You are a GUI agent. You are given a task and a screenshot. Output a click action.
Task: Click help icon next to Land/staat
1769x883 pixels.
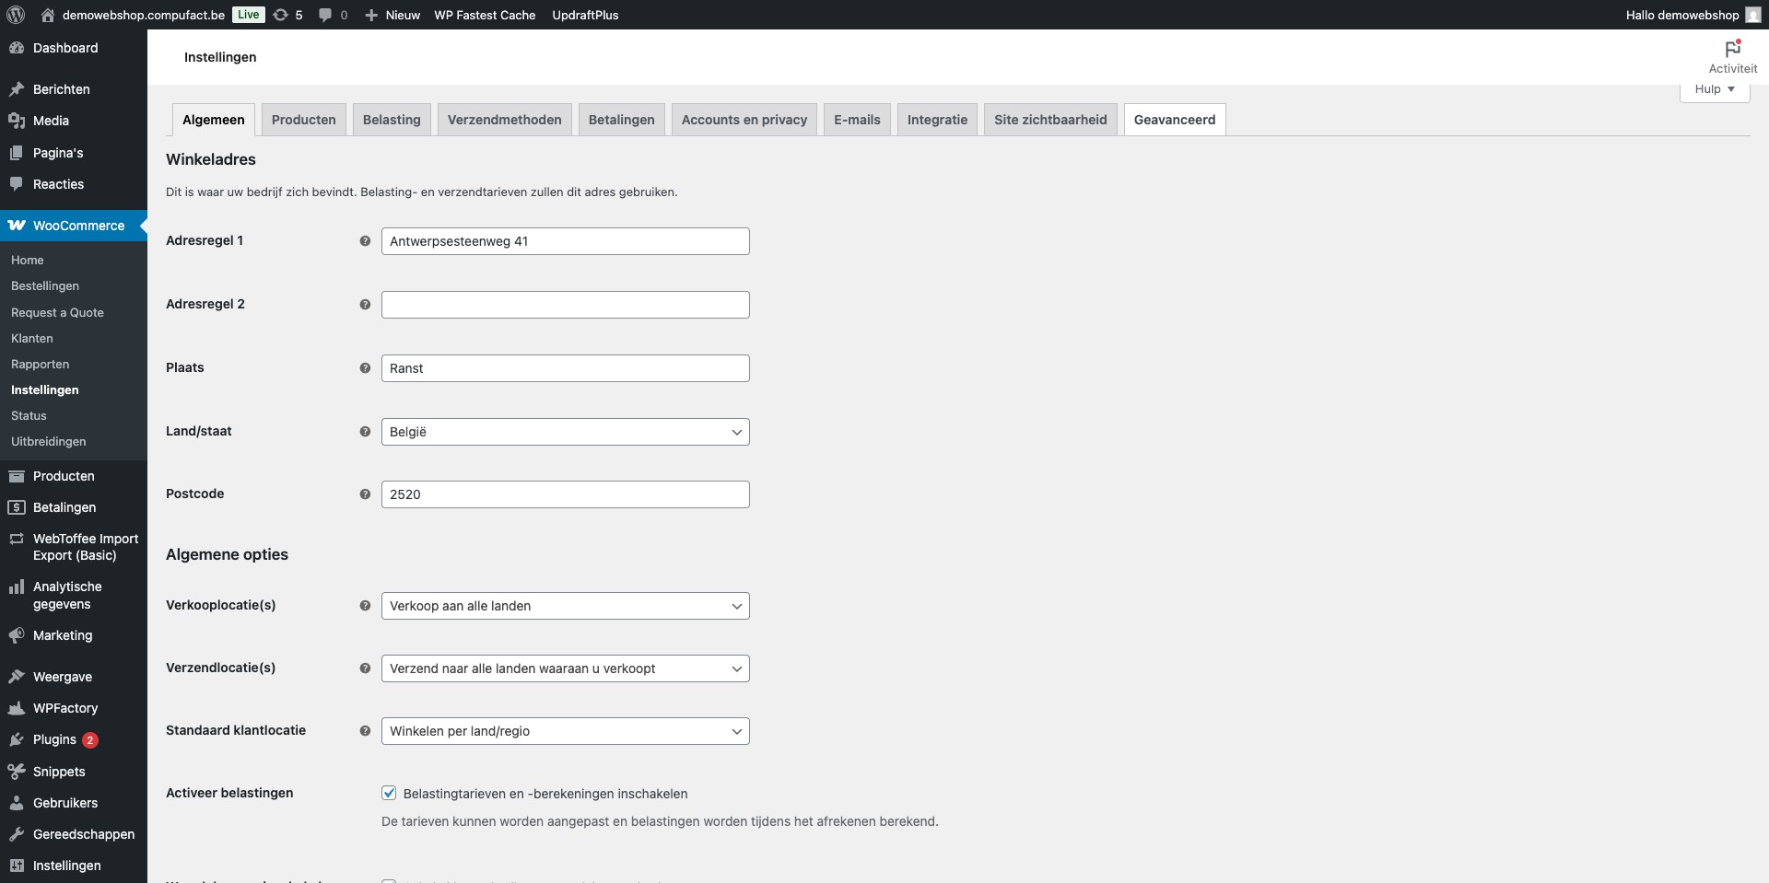(x=365, y=432)
